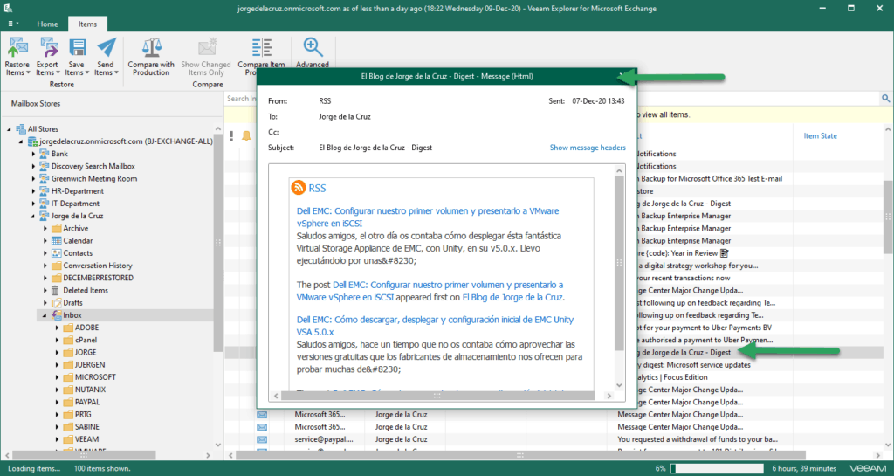Viewport: 894px width, 476px height.
Task: Select the Greenwich Meeting Room mailbox
Action: 94,178
